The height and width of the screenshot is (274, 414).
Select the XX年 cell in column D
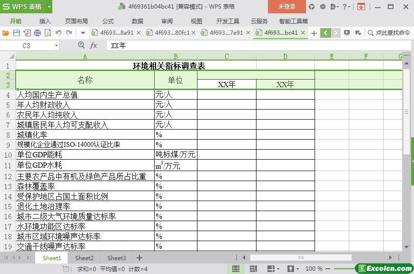(286, 85)
